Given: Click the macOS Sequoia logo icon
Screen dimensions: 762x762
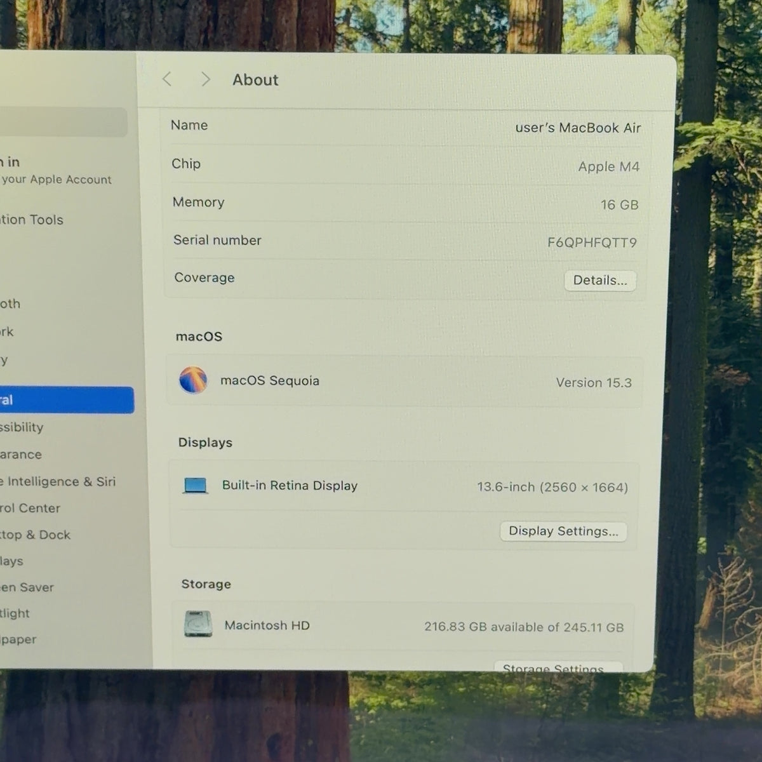Looking at the screenshot, I should [x=193, y=380].
